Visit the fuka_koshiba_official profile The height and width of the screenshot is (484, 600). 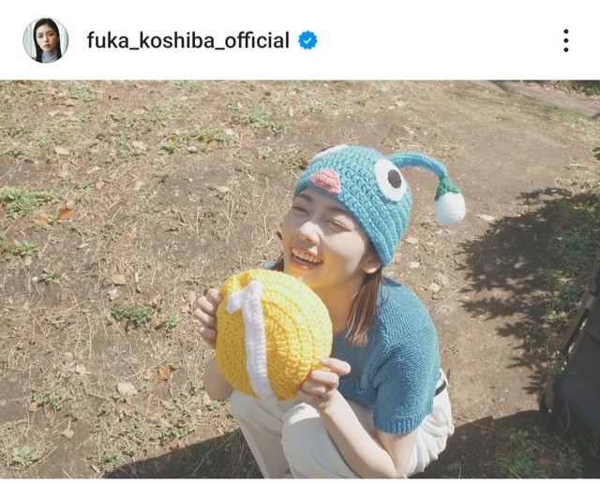[x=187, y=40]
